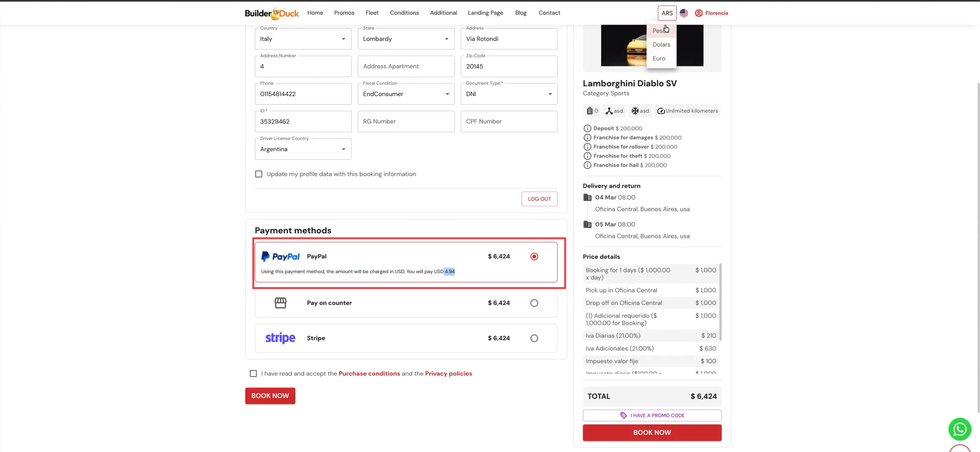Screen dimensions: 980x452
Task: Click the Address Apartment input field
Action: 406,66
